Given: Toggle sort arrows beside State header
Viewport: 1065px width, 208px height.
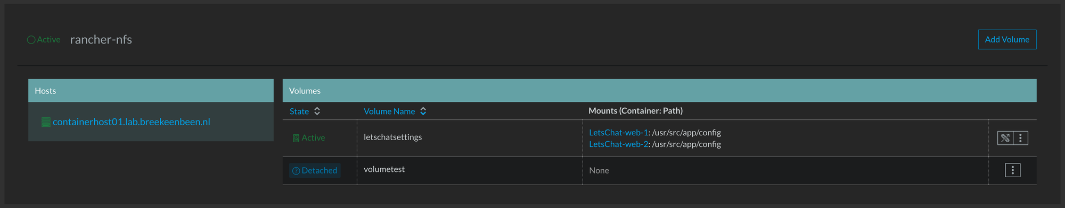Looking at the screenshot, I should coord(317,111).
